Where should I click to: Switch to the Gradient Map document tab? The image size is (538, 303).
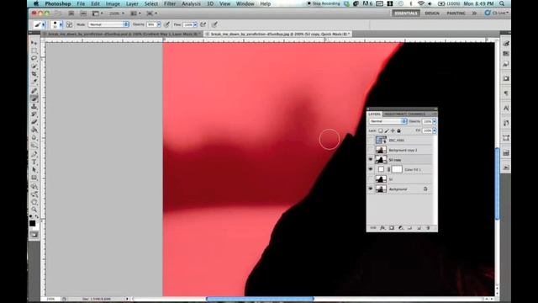tap(122, 34)
